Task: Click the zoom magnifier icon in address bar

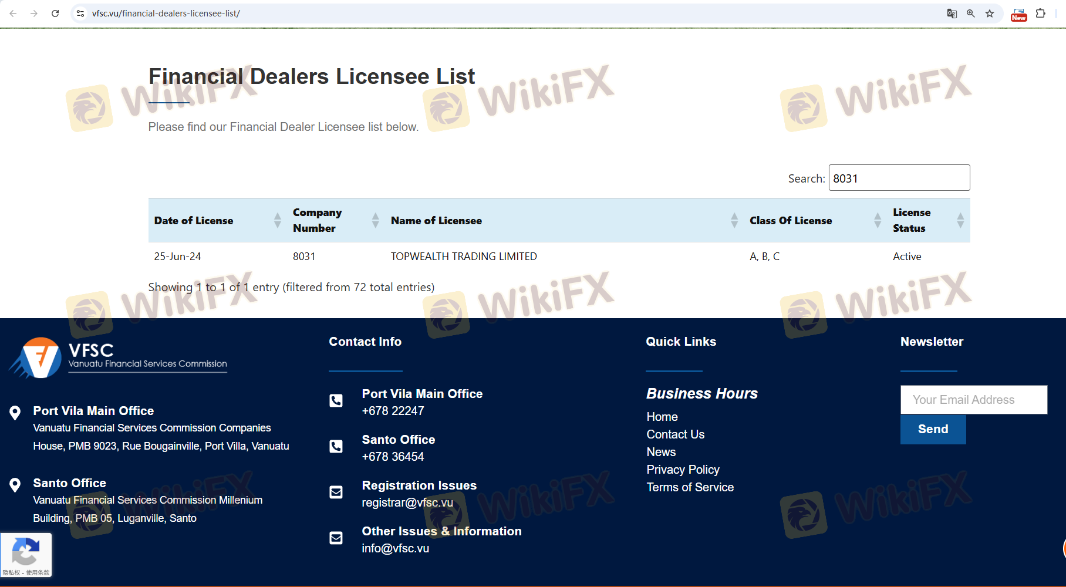Action: (x=971, y=14)
